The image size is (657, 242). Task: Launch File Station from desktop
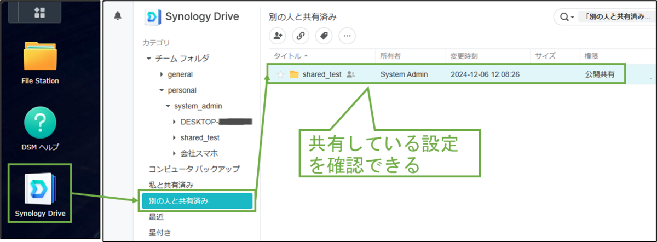[x=40, y=63]
